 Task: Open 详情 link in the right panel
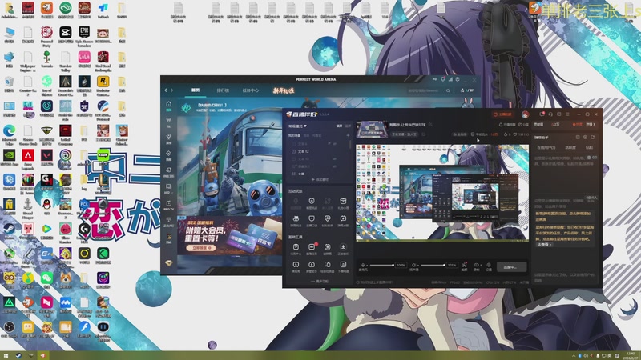click(x=591, y=124)
